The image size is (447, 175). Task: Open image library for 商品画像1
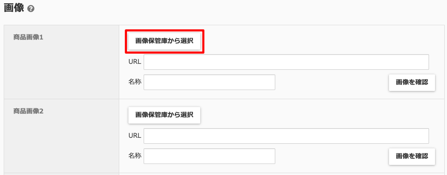pos(164,41)
